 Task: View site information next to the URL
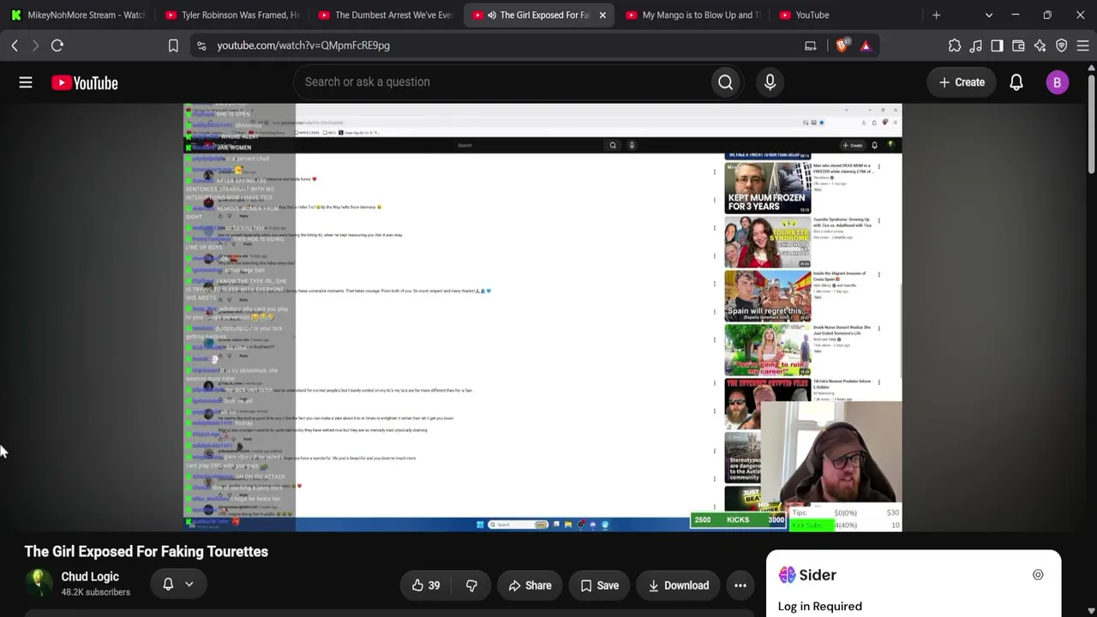coord(201,45)
